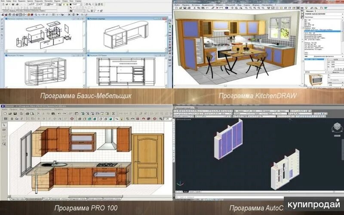Image resolution: width=344 pixels, height=215 pixels.
Task: Click New file icon in PRO100 toolbar
Action: point(5,114)
